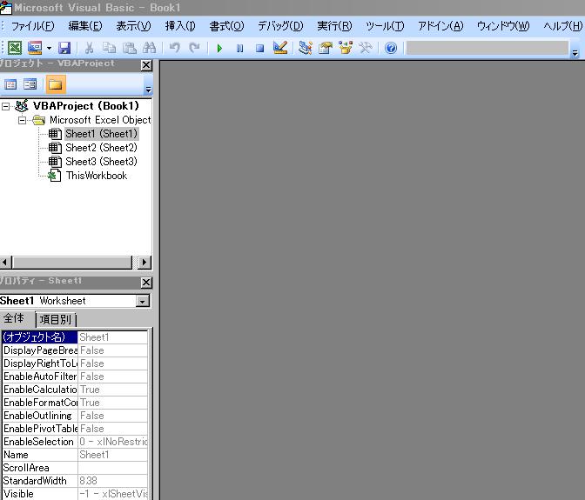585x500 pixels.
Task: Select ThisWorkbook in project tree
Action: 97,176
